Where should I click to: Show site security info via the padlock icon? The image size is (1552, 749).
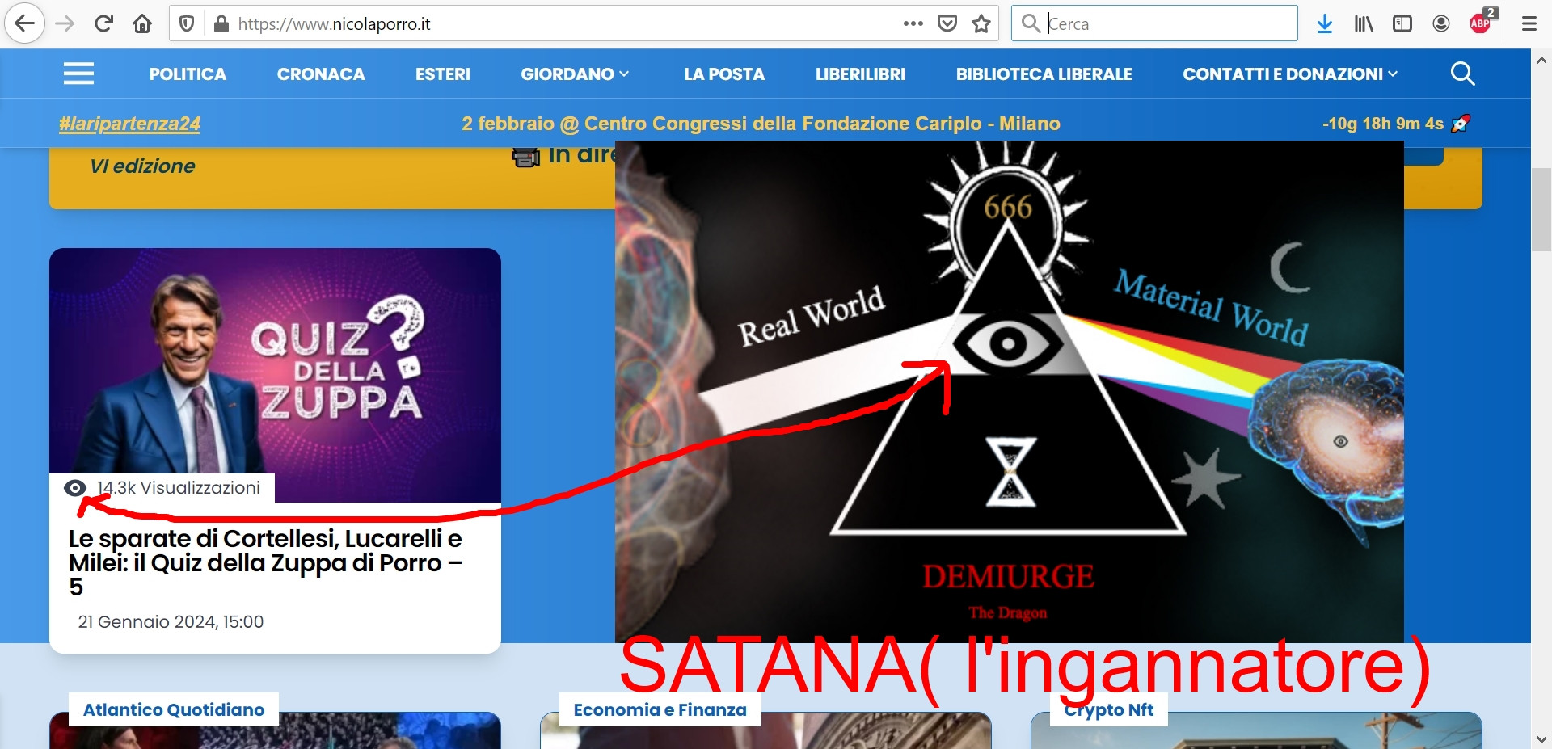[x=221, y=23]
